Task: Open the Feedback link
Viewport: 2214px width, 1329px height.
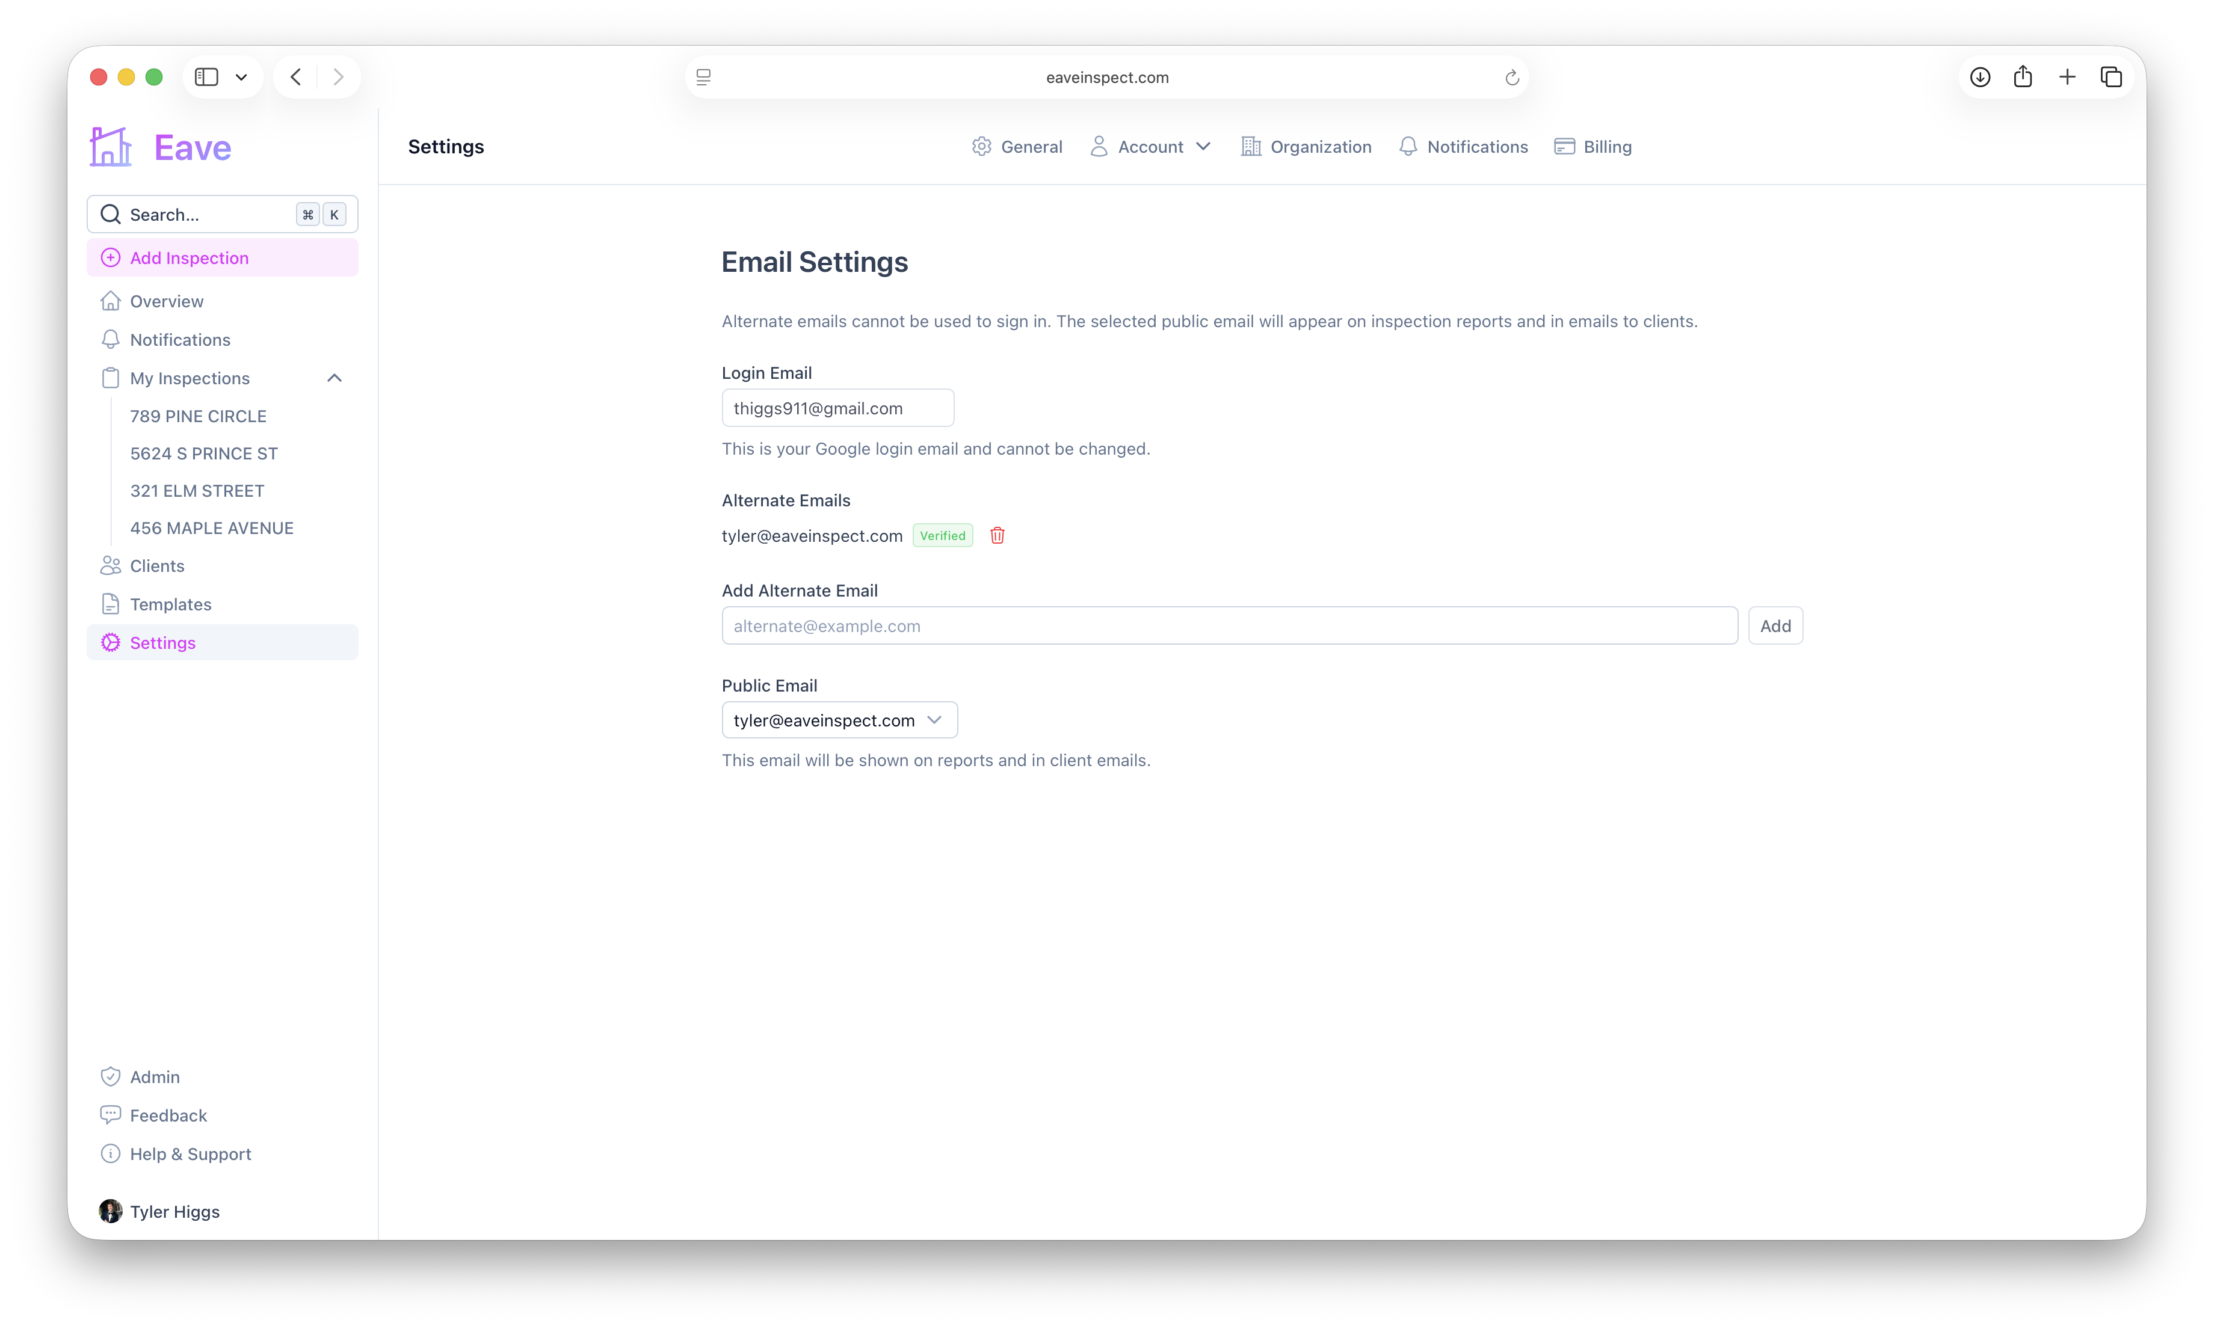Action: [222, 1115]
